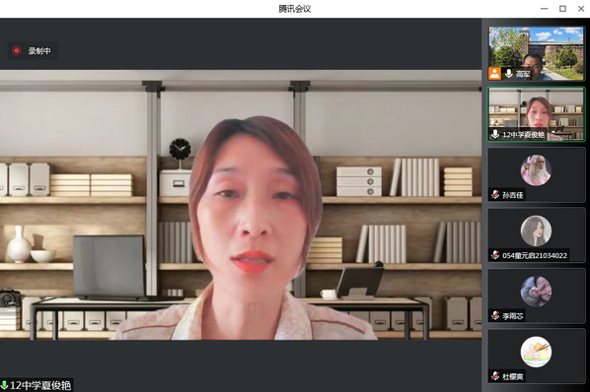Click the 12中学夏俊艳 name label at bottom-left

40,385
